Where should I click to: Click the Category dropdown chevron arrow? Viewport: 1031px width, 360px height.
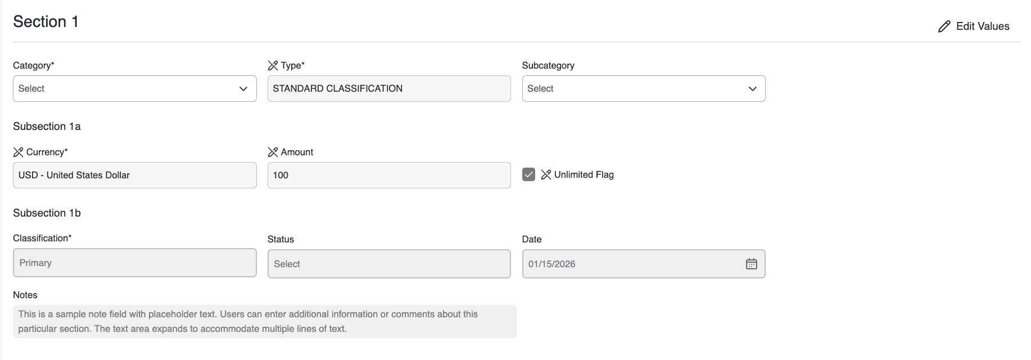pos(243,89)
